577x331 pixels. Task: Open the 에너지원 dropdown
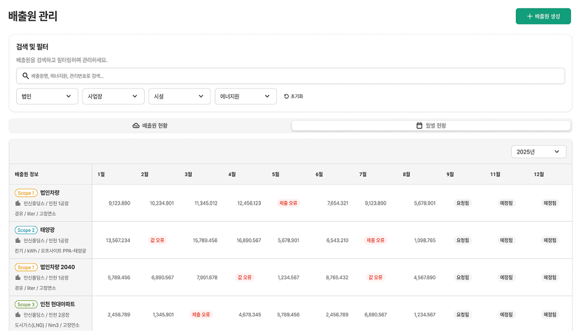[x=246, y=96]
